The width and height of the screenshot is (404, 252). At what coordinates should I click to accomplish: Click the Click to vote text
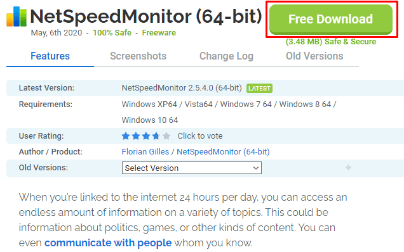pyautogui.click(x=200, y=136)
